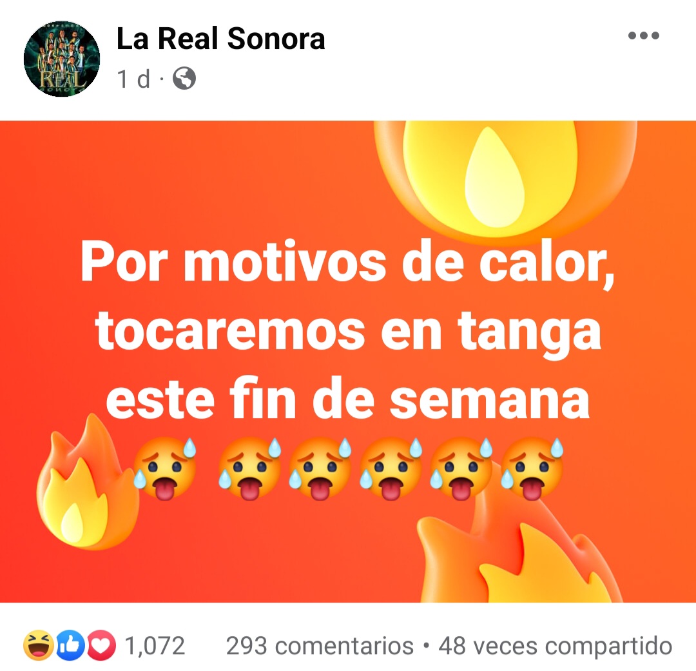Click the 'este fin de semana' text line
Image resolution: width=696 pixels, height=671 pixels.
[348, 399]
